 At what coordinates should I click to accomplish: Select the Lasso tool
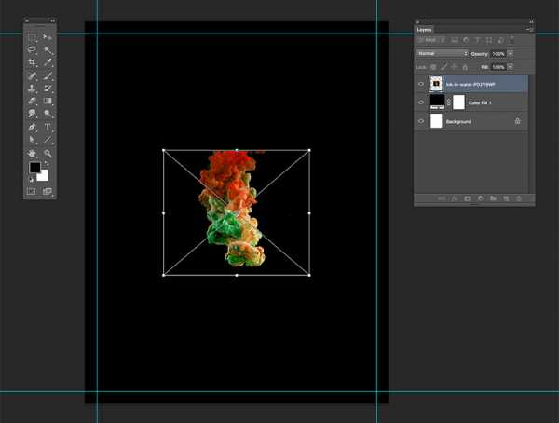(x=32, y=50)
